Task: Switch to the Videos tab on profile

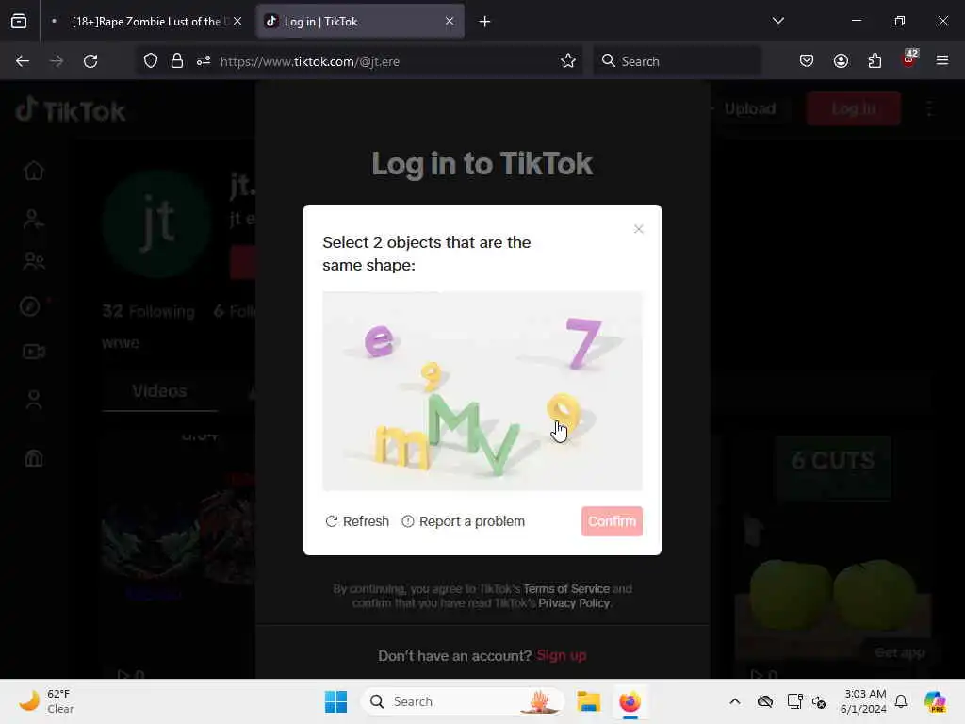Action: (x=159, y=391)
